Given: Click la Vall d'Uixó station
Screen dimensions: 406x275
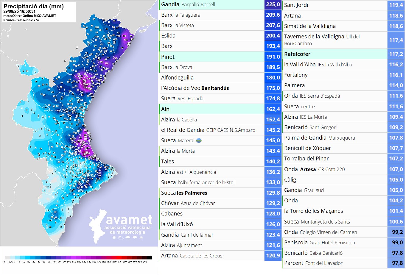Looking at the screenshot, I should click(220, 224).
